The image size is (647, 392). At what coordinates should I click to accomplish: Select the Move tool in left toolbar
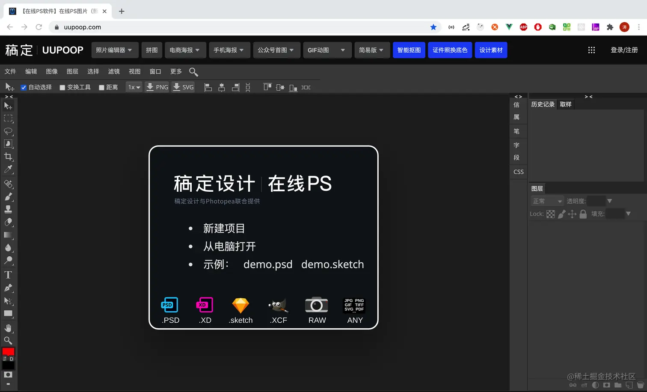point(8,106)
